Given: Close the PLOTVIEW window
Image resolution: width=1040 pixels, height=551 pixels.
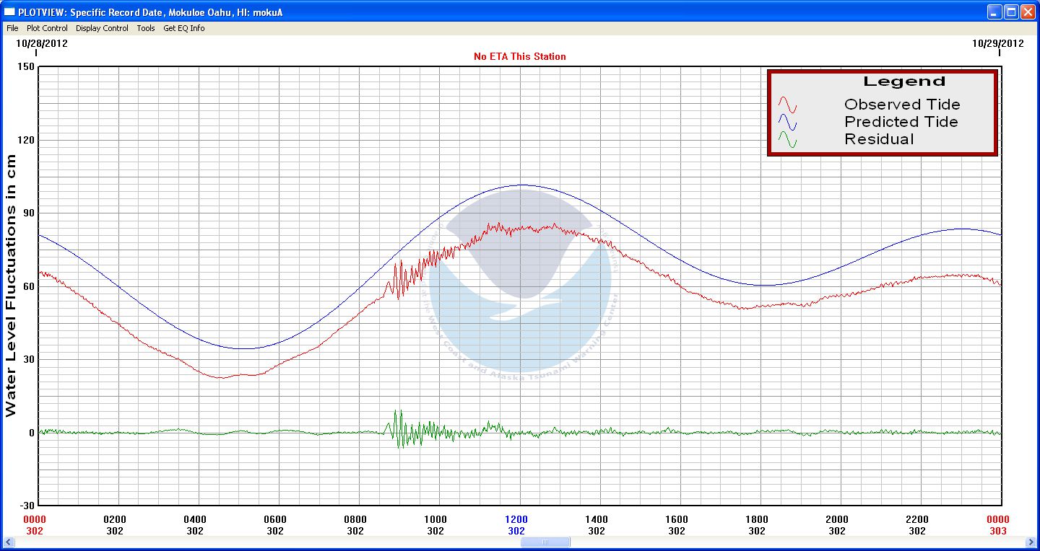Looking at the screenshot, I should tap(1028, 12).
